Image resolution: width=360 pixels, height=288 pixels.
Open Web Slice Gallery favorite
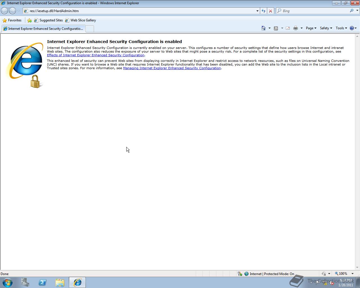point(80,20)
